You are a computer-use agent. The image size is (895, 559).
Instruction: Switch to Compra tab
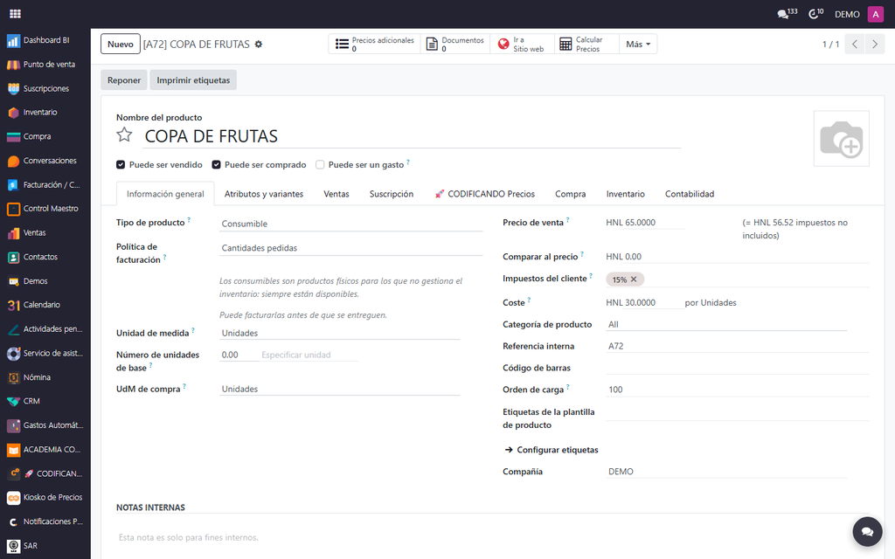(570, 194)
